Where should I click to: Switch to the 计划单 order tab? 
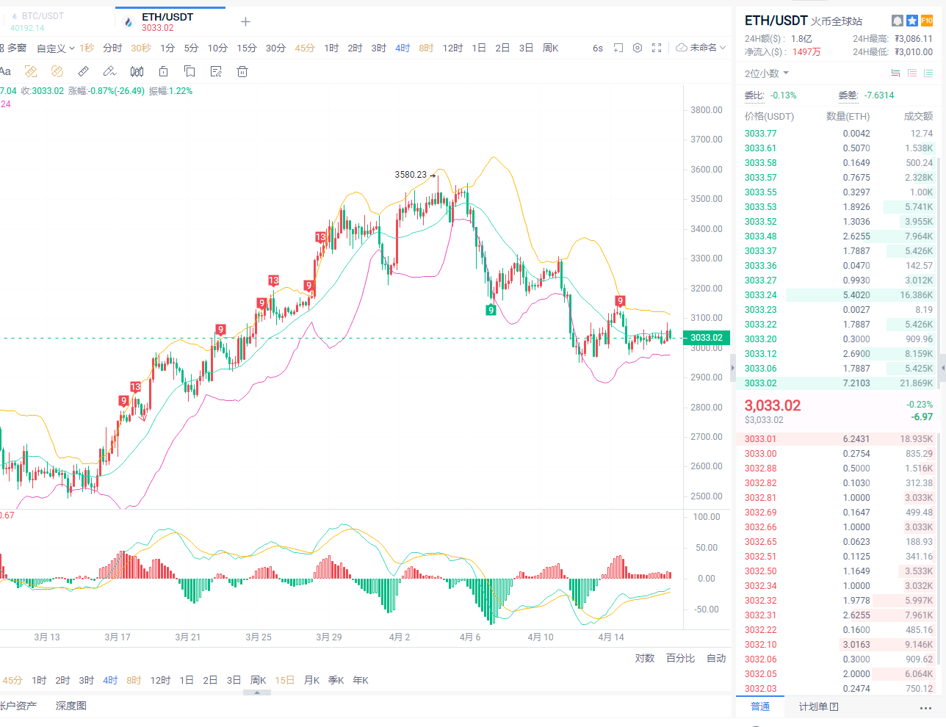[818, 706]
